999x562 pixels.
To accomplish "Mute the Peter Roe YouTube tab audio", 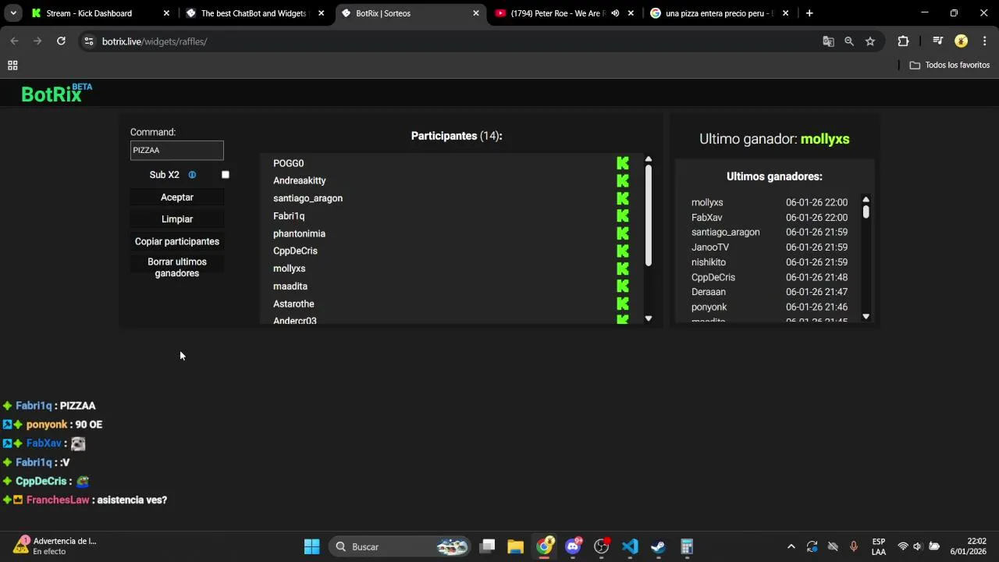I will [x=615, y=13].
